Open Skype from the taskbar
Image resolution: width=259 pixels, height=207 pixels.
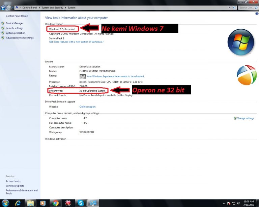(x=81, y=203)
